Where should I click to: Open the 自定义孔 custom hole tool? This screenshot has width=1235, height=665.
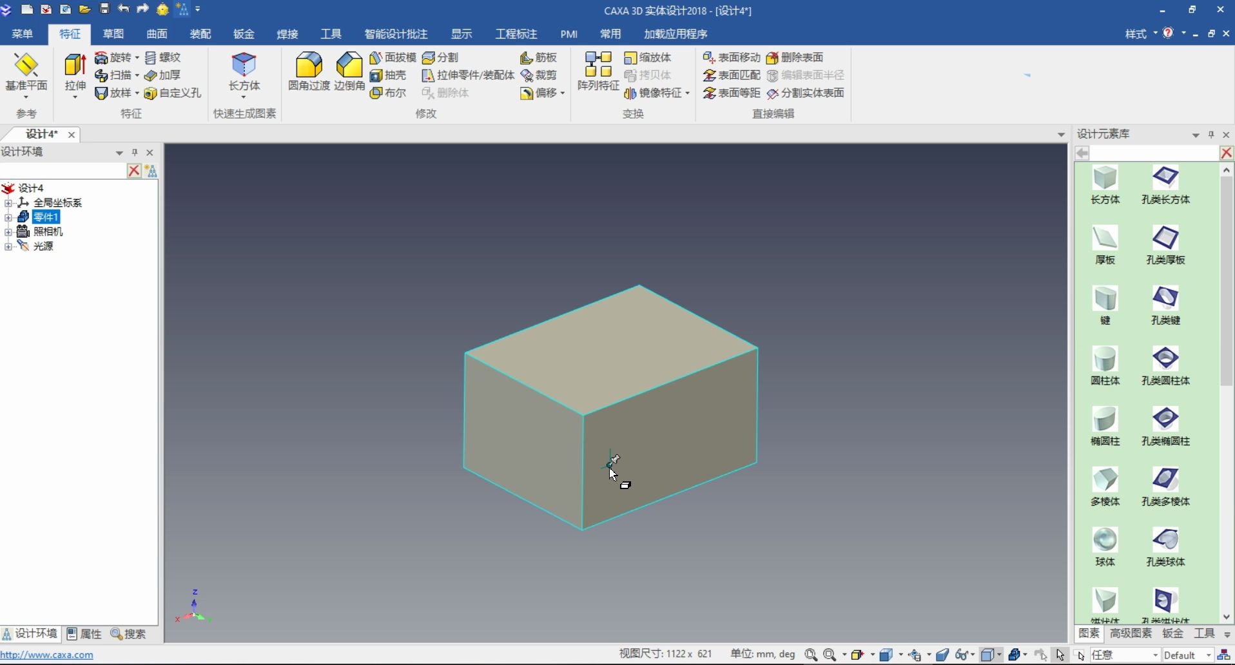tap(173, 93)
